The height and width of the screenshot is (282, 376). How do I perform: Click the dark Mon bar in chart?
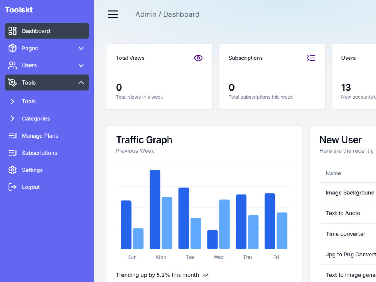[x=155, y=209]
